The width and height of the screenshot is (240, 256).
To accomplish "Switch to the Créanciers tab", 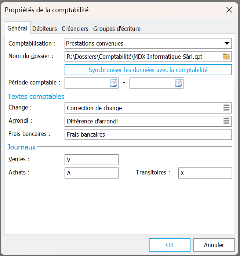I will pos(75,29).
